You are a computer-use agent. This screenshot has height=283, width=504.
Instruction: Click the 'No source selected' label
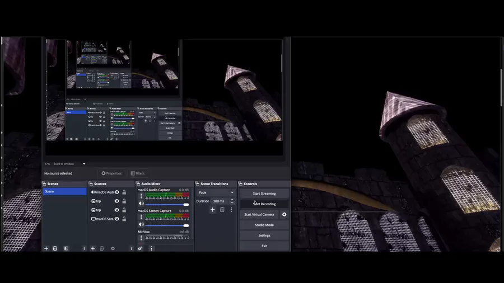[x=58, y=173]
